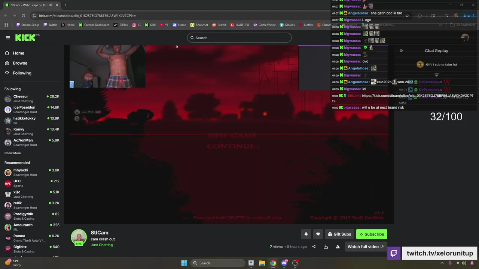Open Ice Poseidon channel
This screenshot has height=269, width=479.
[x=32, y=109]
